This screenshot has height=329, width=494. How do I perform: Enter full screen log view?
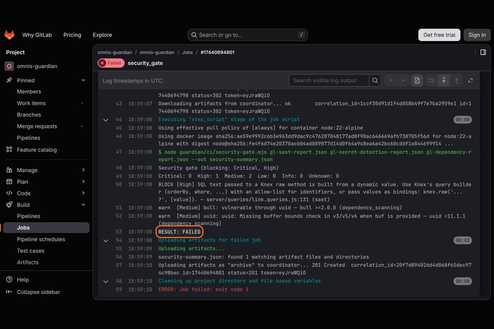pyautogui.click(x=470, y=80)
